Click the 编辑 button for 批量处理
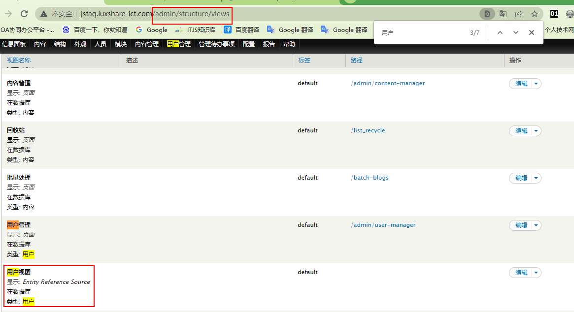The height and width of the screenshot is (312, 574). [521, 178]
